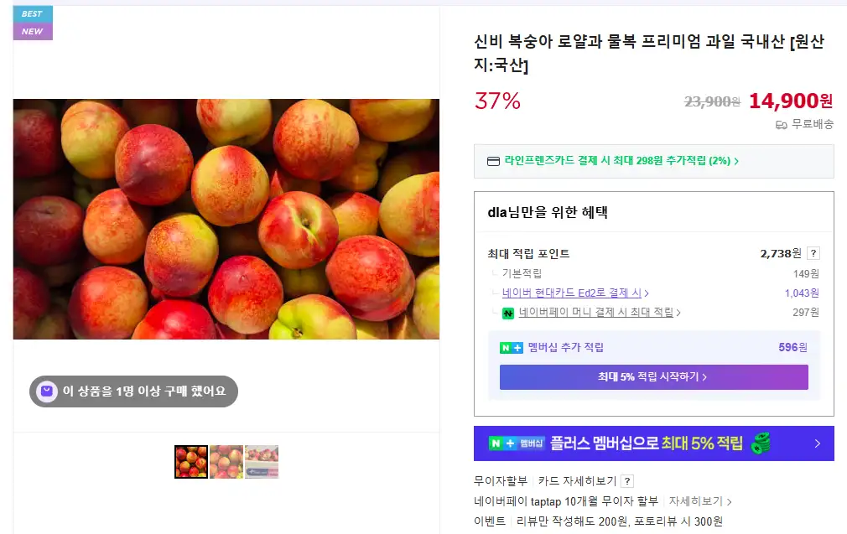Viewport: 847px width, 534px height.
Task: Click the question mark beside 2,738원 points
Action: [813, 253]
